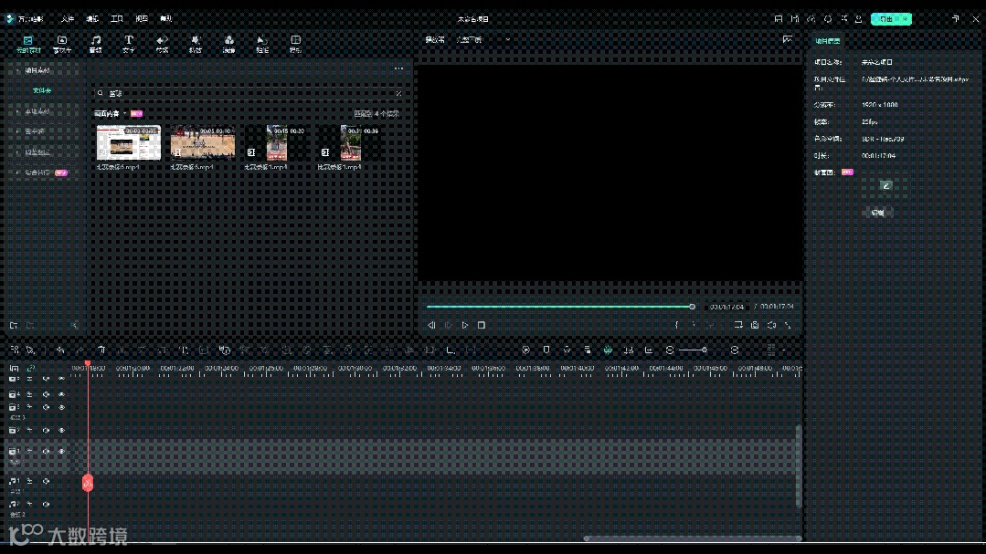Click the delete trash icon in timeline toolbar

point(101,350)
